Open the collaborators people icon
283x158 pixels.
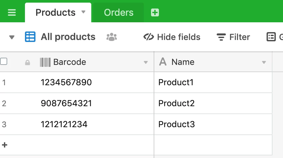112,37
